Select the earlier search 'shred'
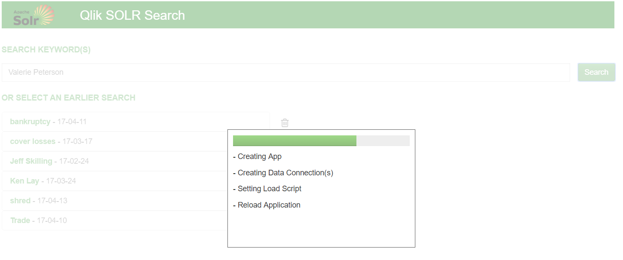Image resolution: width=623 pixels, height=260 pixels. pos(115,201)
